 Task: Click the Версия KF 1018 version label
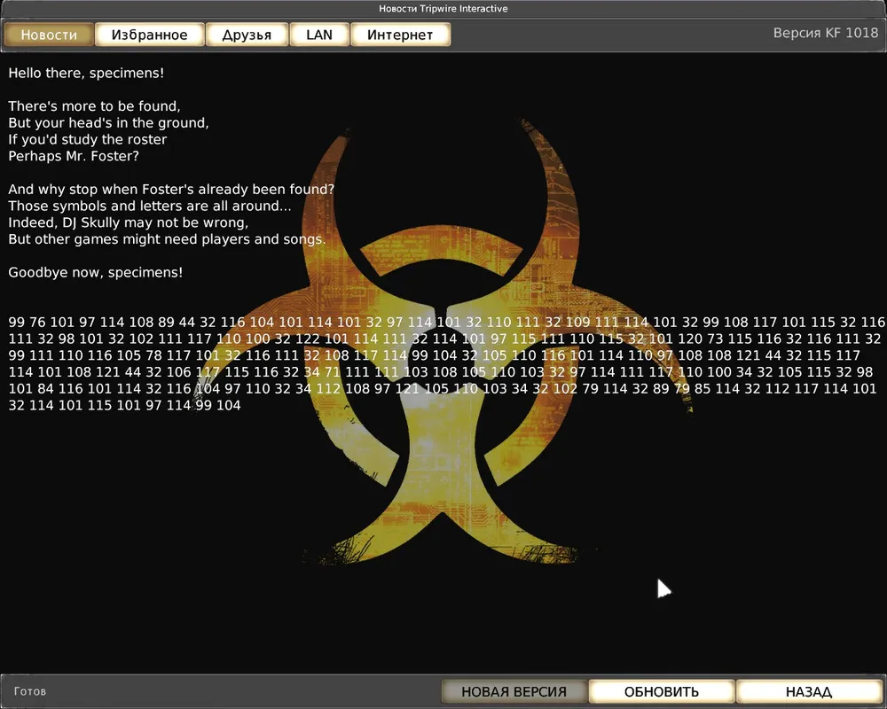(825, 33)
